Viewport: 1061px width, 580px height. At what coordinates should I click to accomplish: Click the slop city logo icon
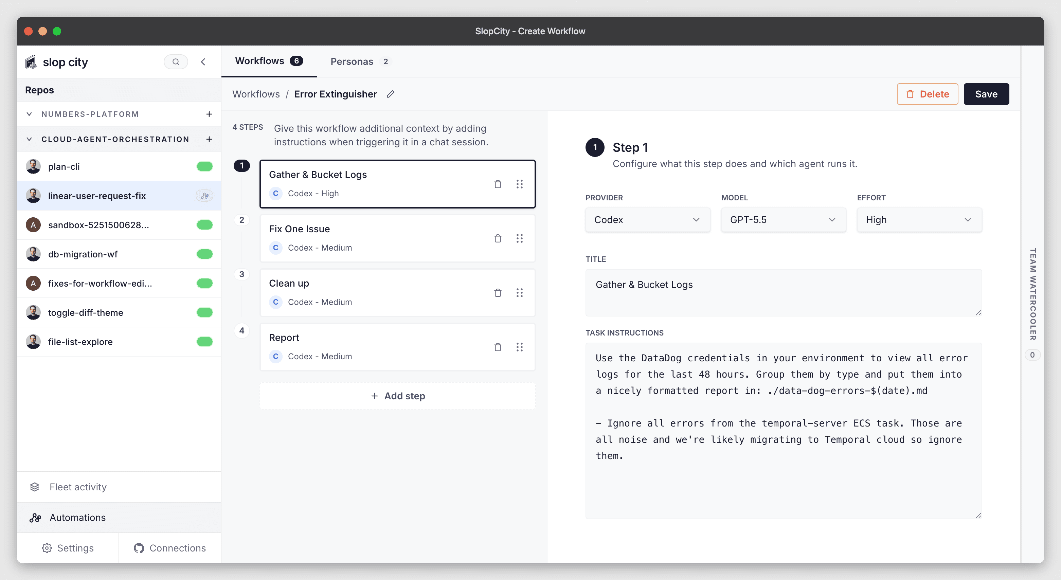click(31, 62)
